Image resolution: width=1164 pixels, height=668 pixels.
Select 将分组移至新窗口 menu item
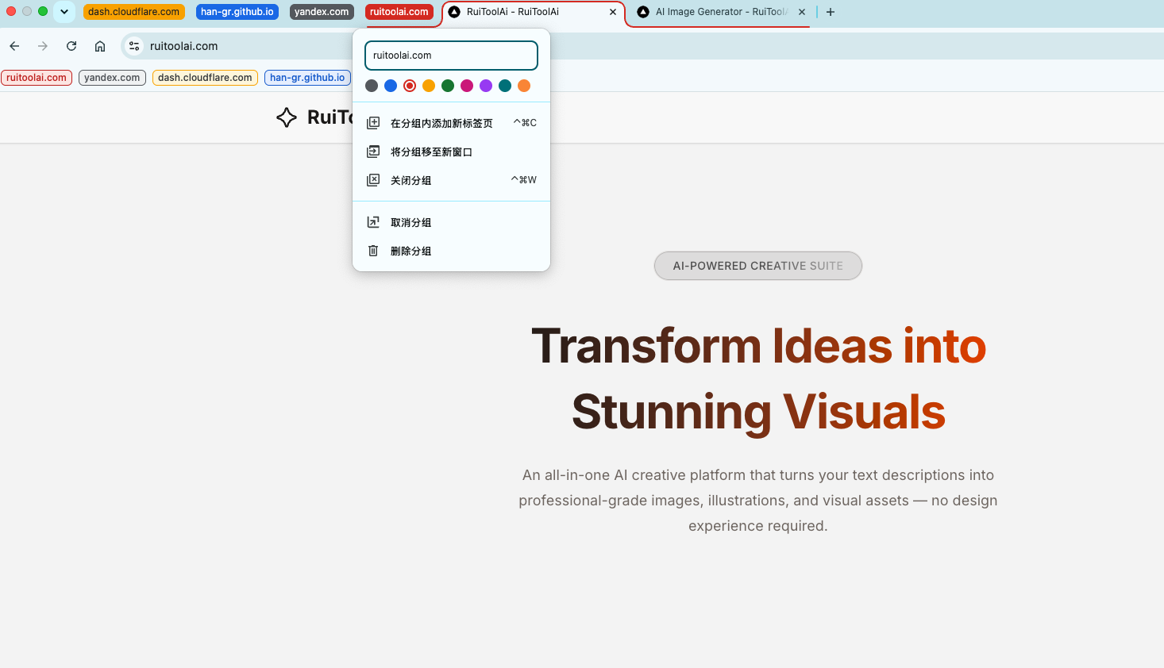click(x=451, y=152)
